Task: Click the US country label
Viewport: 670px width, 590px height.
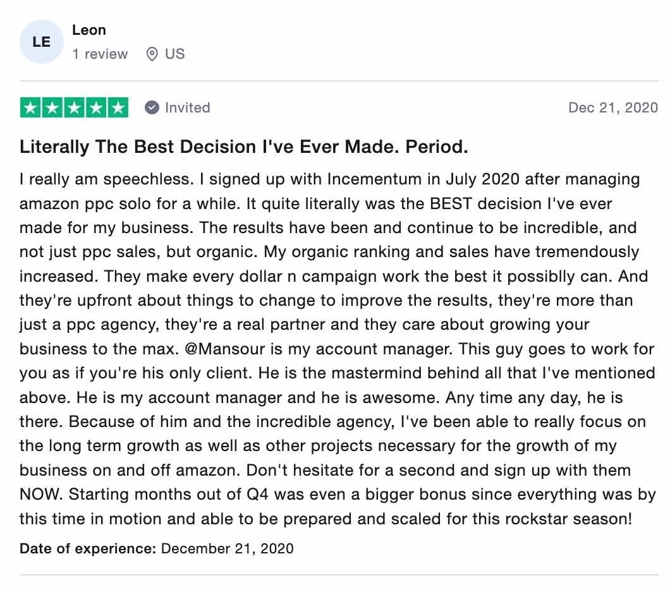Action: (174, 54)
